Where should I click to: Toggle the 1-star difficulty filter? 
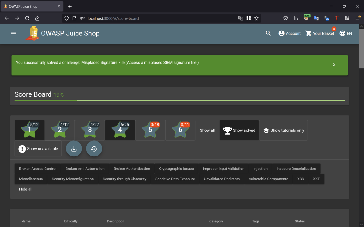pyautogui.click(x=29, y=130)
